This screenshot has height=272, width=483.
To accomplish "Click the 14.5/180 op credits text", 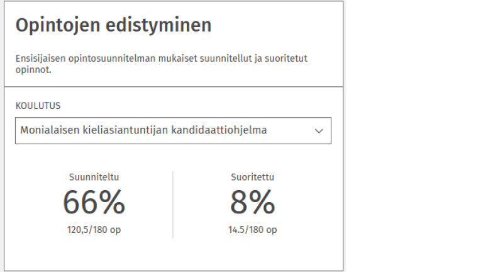I will tap(252, 230).
